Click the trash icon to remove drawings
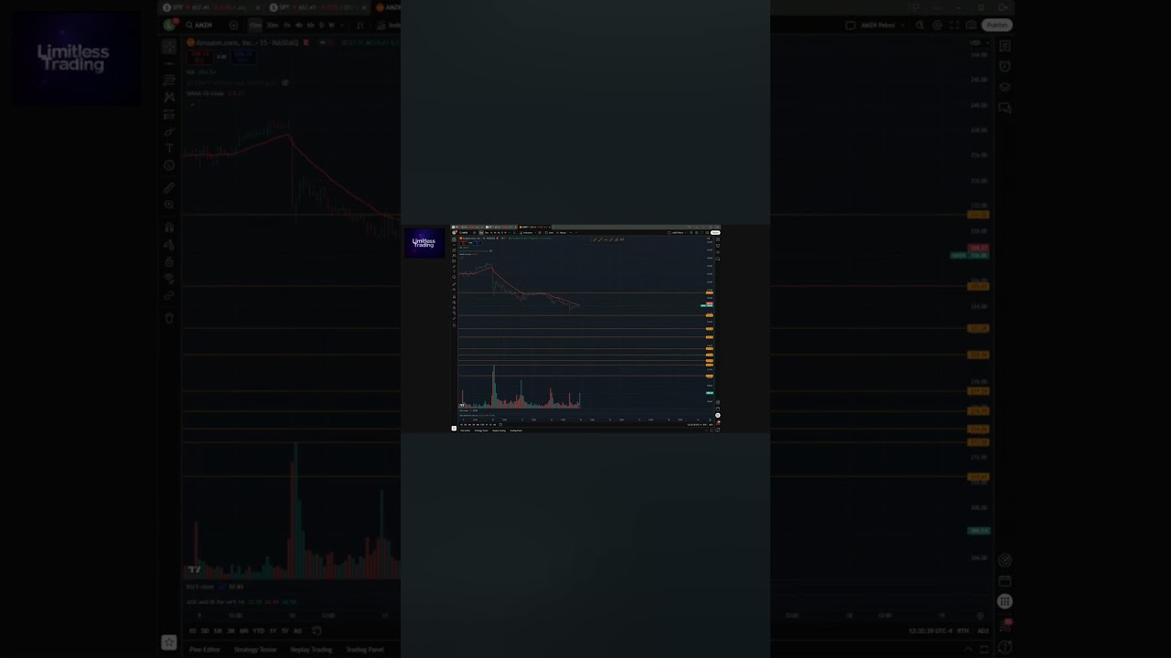Screen dimensions: 1171x658 169,318
